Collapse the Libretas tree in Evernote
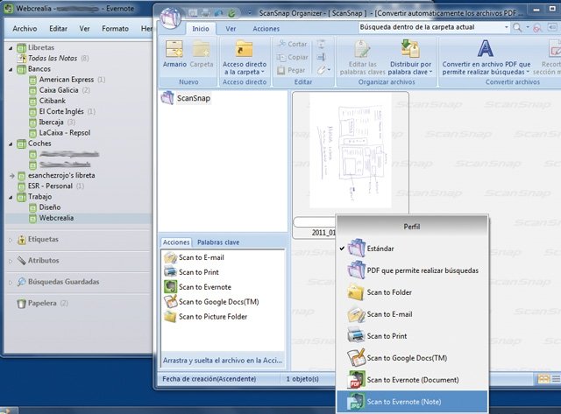 point(11,48)
